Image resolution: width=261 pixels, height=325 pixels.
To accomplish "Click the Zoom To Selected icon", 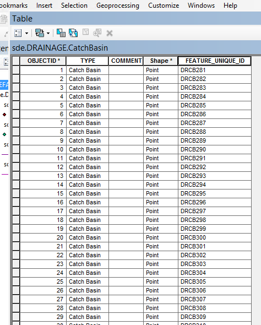I will [97, 33].
